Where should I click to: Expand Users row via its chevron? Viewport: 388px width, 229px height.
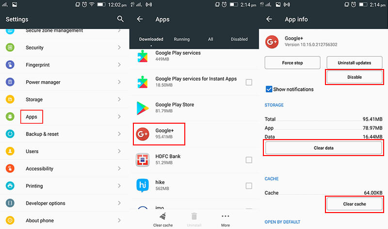[x=119, y=151]
